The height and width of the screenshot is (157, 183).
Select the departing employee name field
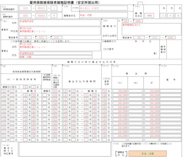(x=103, y=15)
